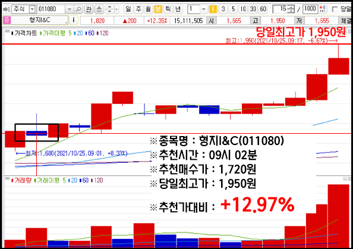Click the price change ▲200 value
Screen dimensions: 353x249
click(x=129, y=21)
